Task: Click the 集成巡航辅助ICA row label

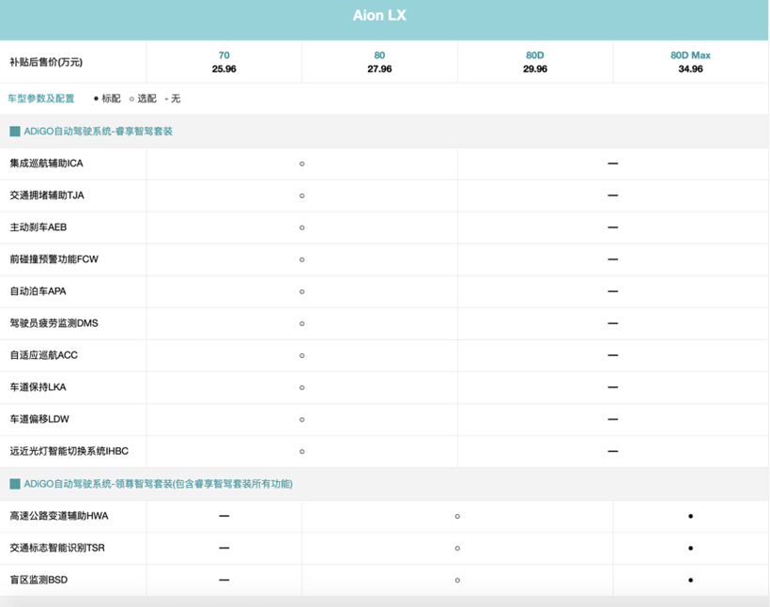Action: point(46,163)
